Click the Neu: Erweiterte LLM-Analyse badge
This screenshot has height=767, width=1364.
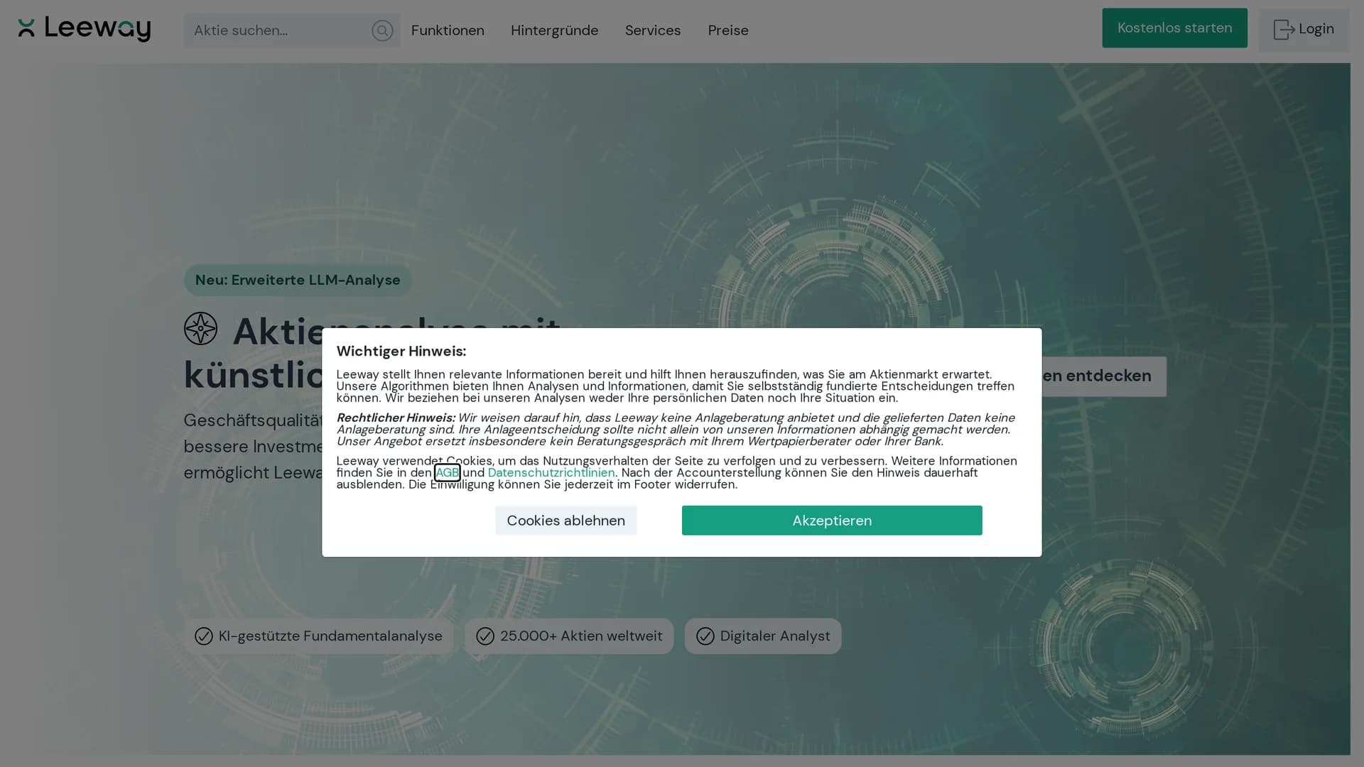point(298,280)
